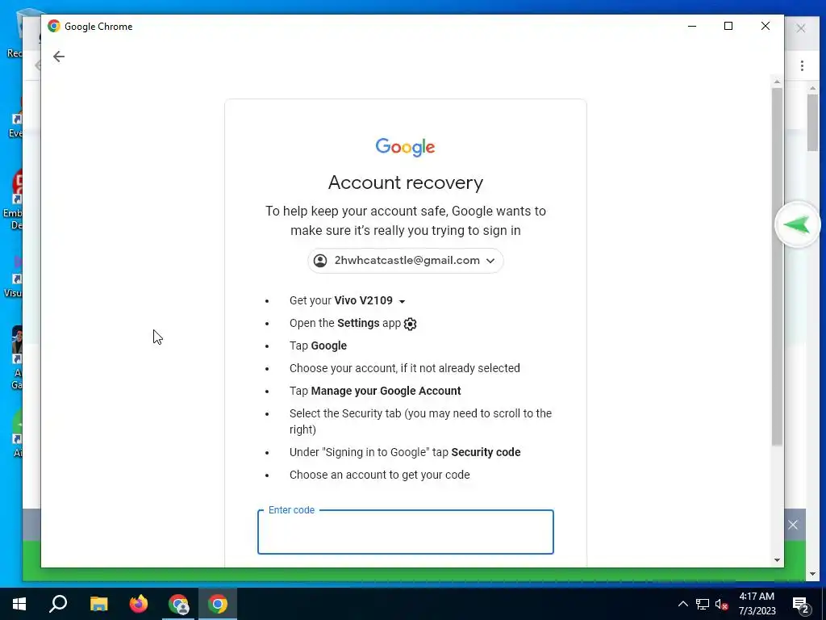Open the Windows Start menu
This screenshot has height=620, width=826.
[x=19, y=604]
